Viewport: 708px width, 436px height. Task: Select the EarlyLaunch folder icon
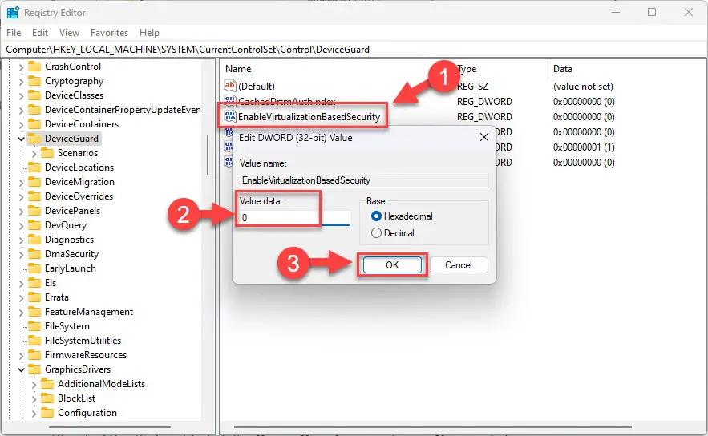point(34,268)
